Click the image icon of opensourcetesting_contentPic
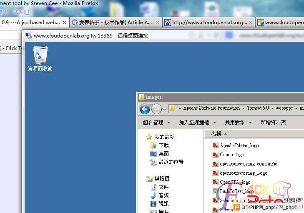The image size is (304, 213). click(x=215, y=163)
